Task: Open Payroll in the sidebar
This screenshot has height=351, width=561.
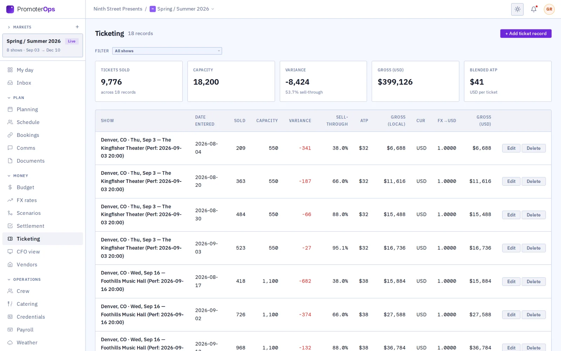Action: click(43, 330)
